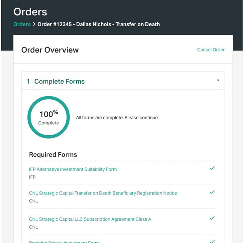Screen dimensions: 243x243
Task: Open CNL Transfer on Death Beneficiary Registration Notice
Action: (x=103, y=193)
